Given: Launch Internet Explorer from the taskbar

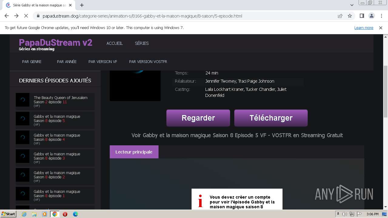Looking at the screenshot, I should pyautogui.click(x=24, y=214).
